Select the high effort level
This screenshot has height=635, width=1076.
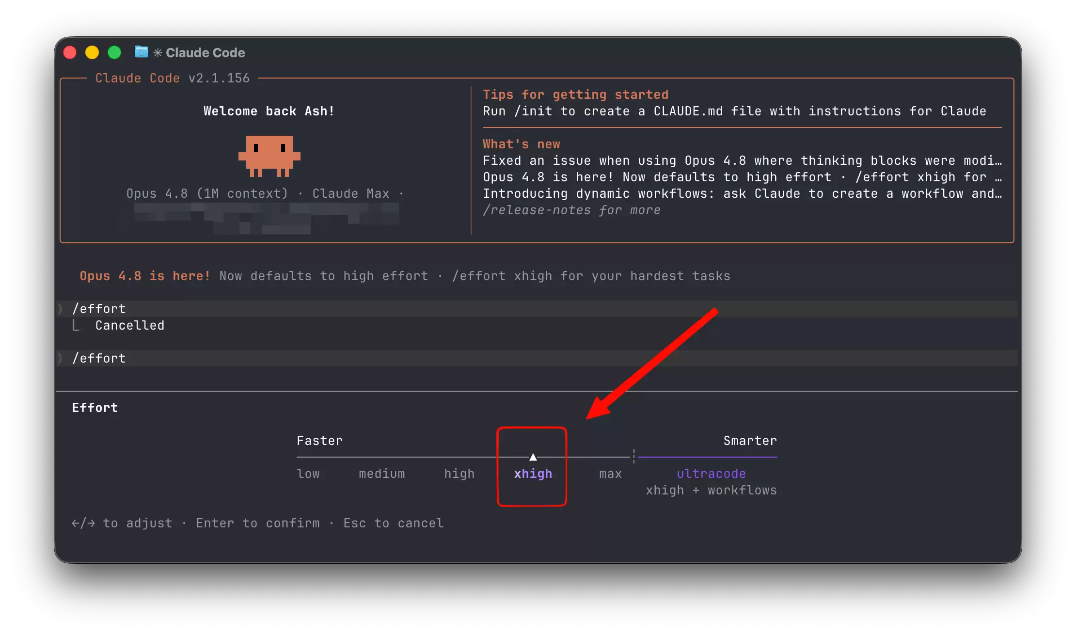click(x=459, y=474)
